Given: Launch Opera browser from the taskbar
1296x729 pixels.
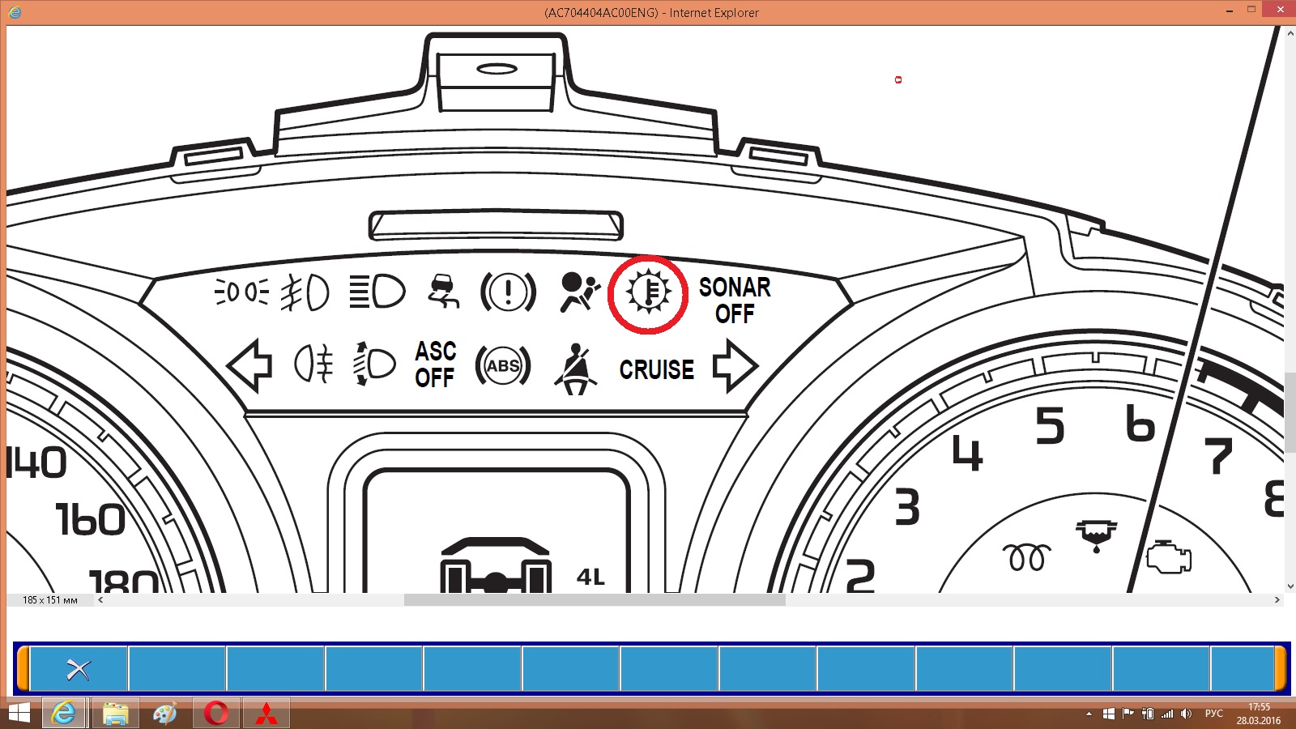Looking at the screenshot, I should click(x=216, y=714).
